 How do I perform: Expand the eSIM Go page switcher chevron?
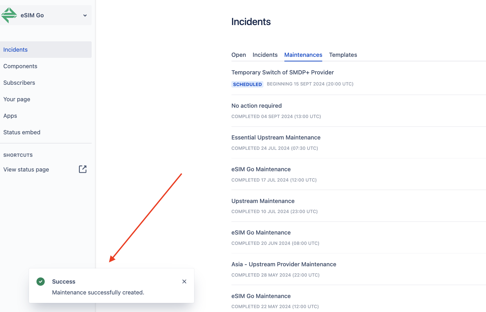(85, 15)
